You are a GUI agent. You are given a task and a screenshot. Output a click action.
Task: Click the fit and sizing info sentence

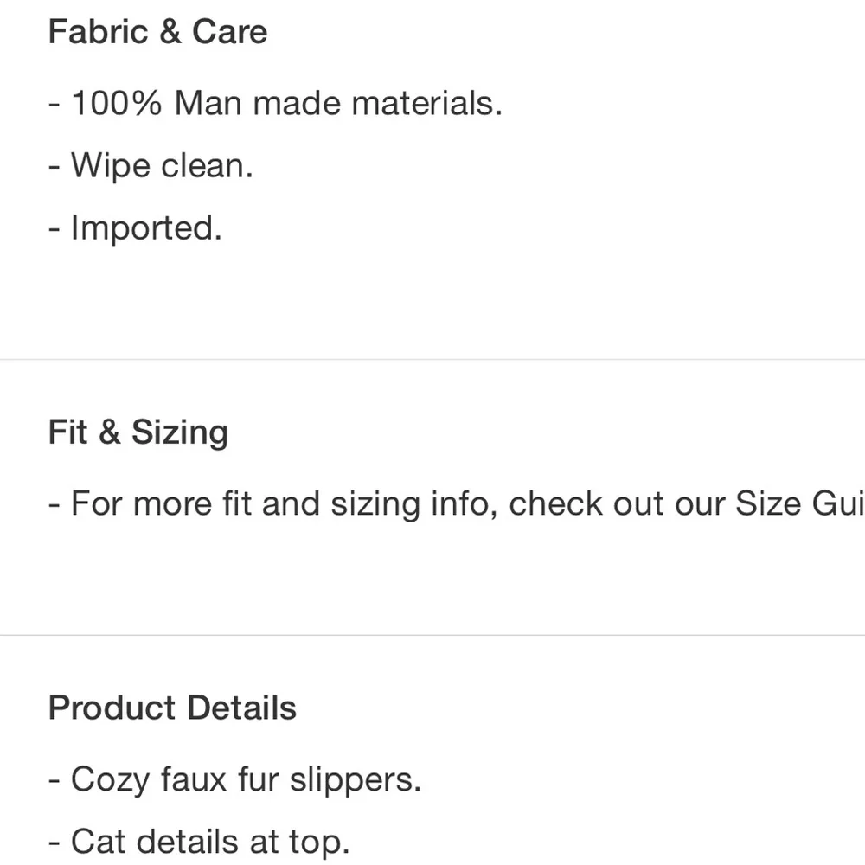[x=457, y=503]
